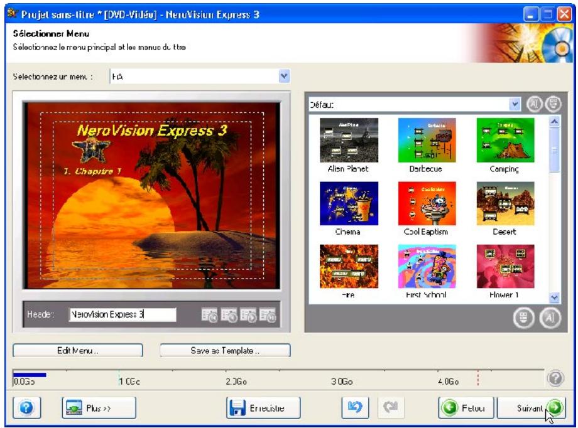Undo the last action
578x428 pixels.
(355, 408)
